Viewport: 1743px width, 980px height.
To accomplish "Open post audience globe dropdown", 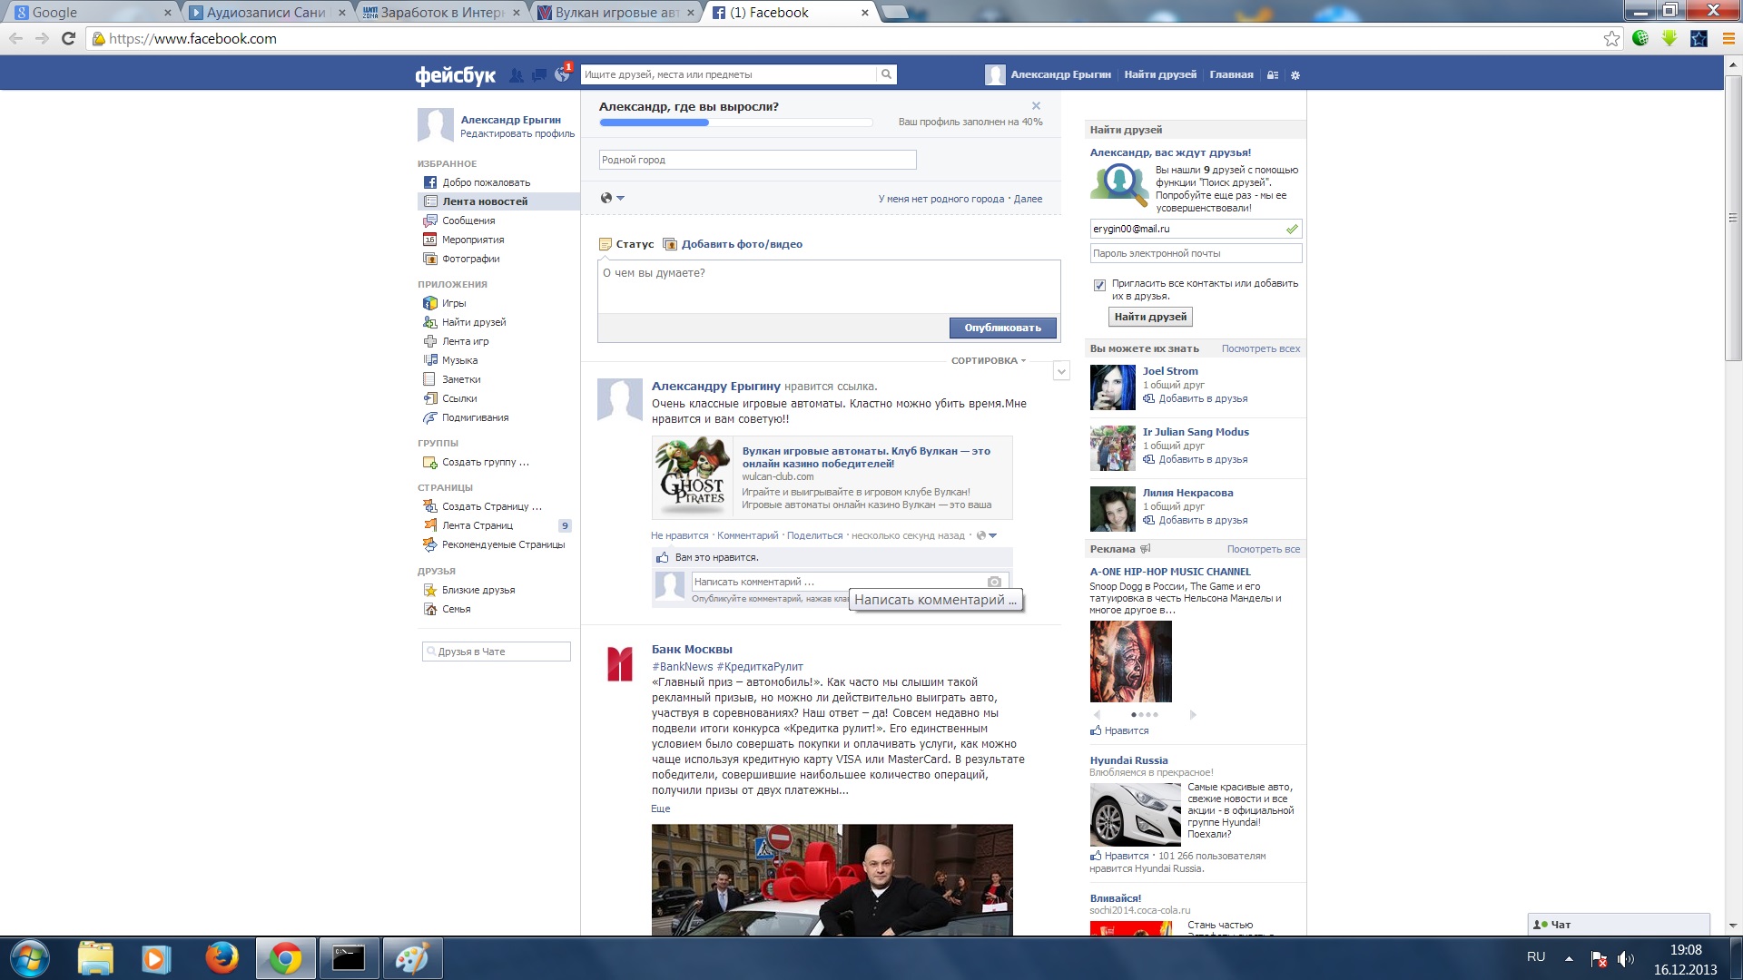I will 986,535.
